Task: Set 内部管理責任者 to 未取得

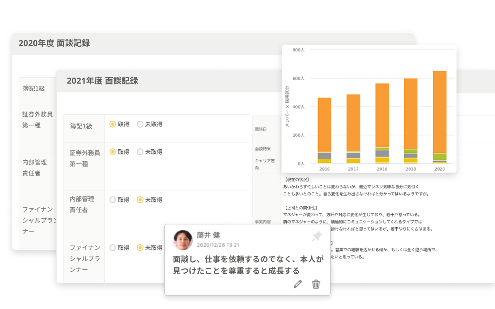Action: click(x=140, y=200)
